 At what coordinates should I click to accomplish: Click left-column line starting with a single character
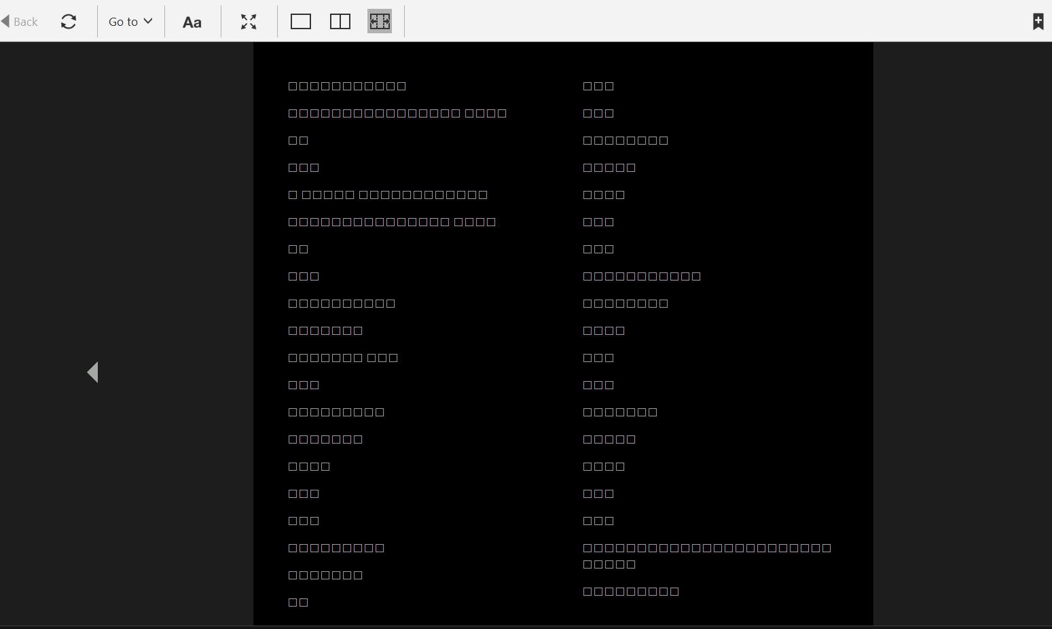coord(388,195)
